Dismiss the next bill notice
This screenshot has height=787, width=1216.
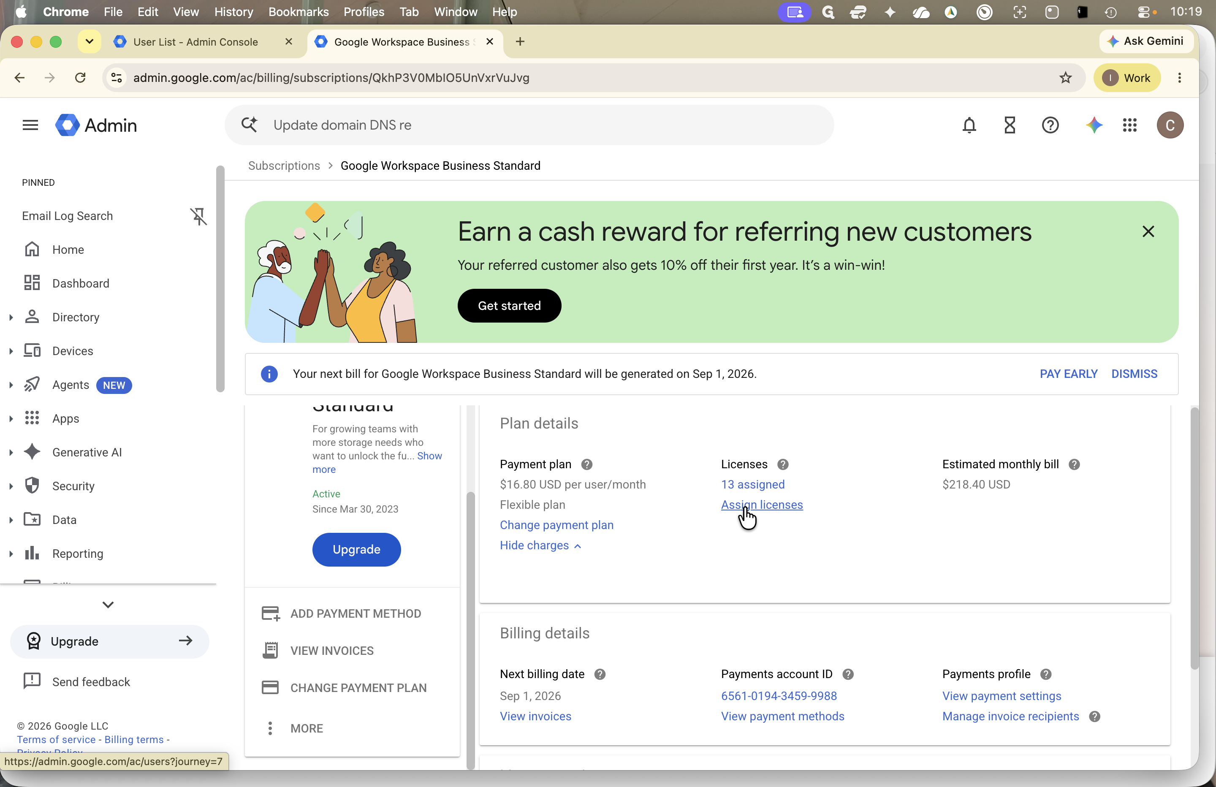[1134, 374]
